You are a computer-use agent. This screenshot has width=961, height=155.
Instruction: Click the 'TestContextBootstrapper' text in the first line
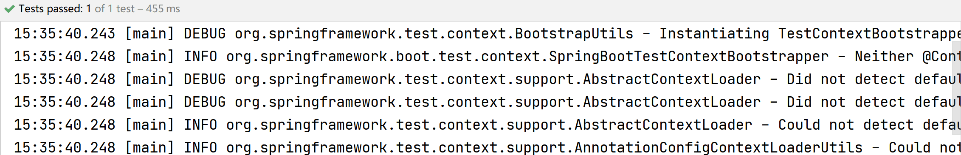[869, 34]
